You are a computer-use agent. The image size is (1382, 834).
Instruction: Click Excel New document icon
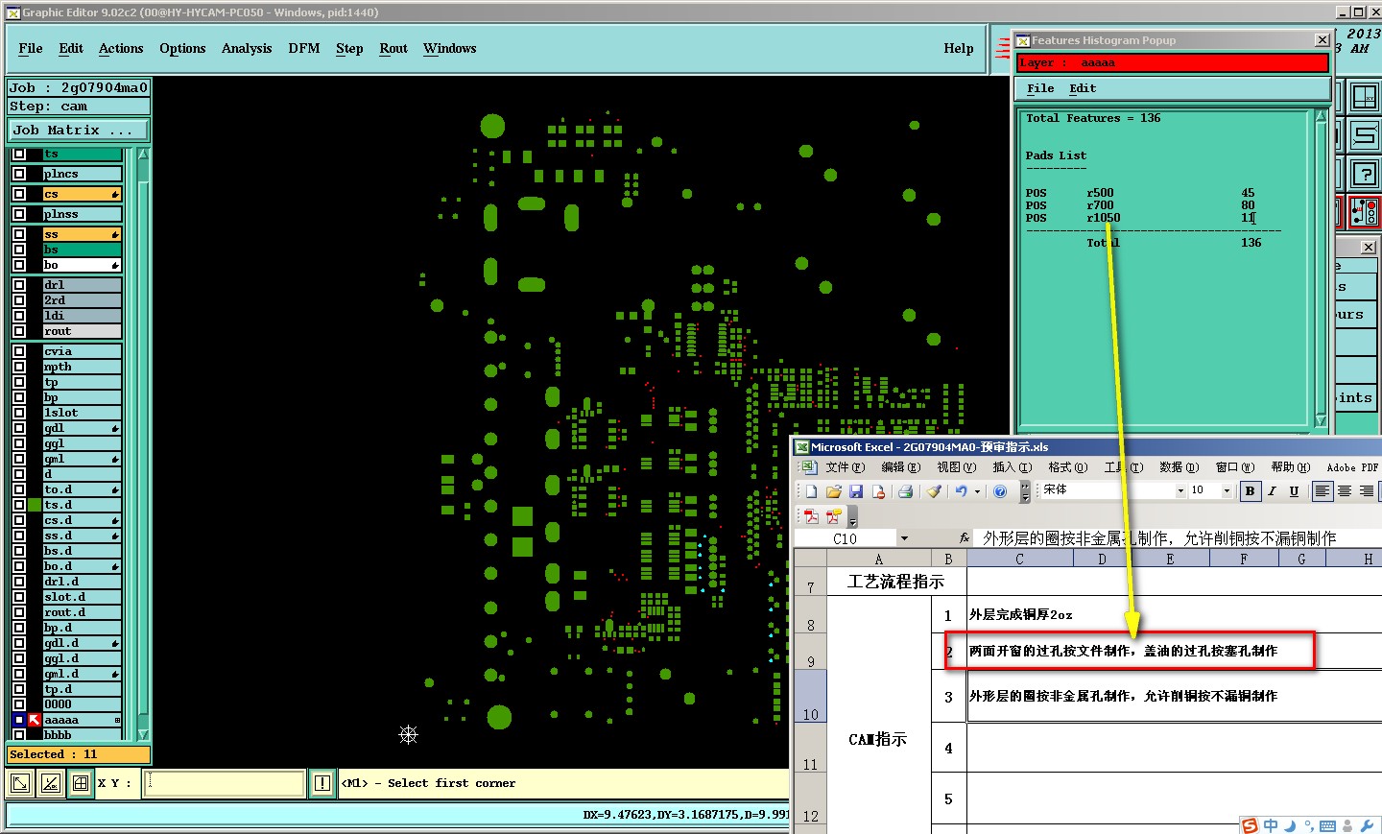click(812, 491)
